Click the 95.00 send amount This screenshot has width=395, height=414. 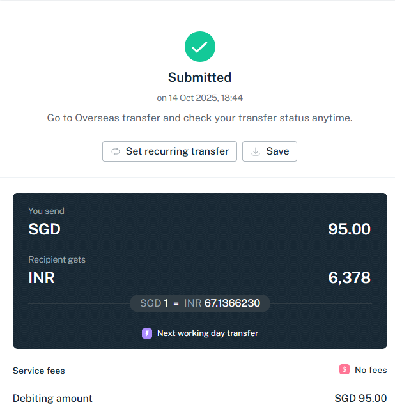pos(349,229)
